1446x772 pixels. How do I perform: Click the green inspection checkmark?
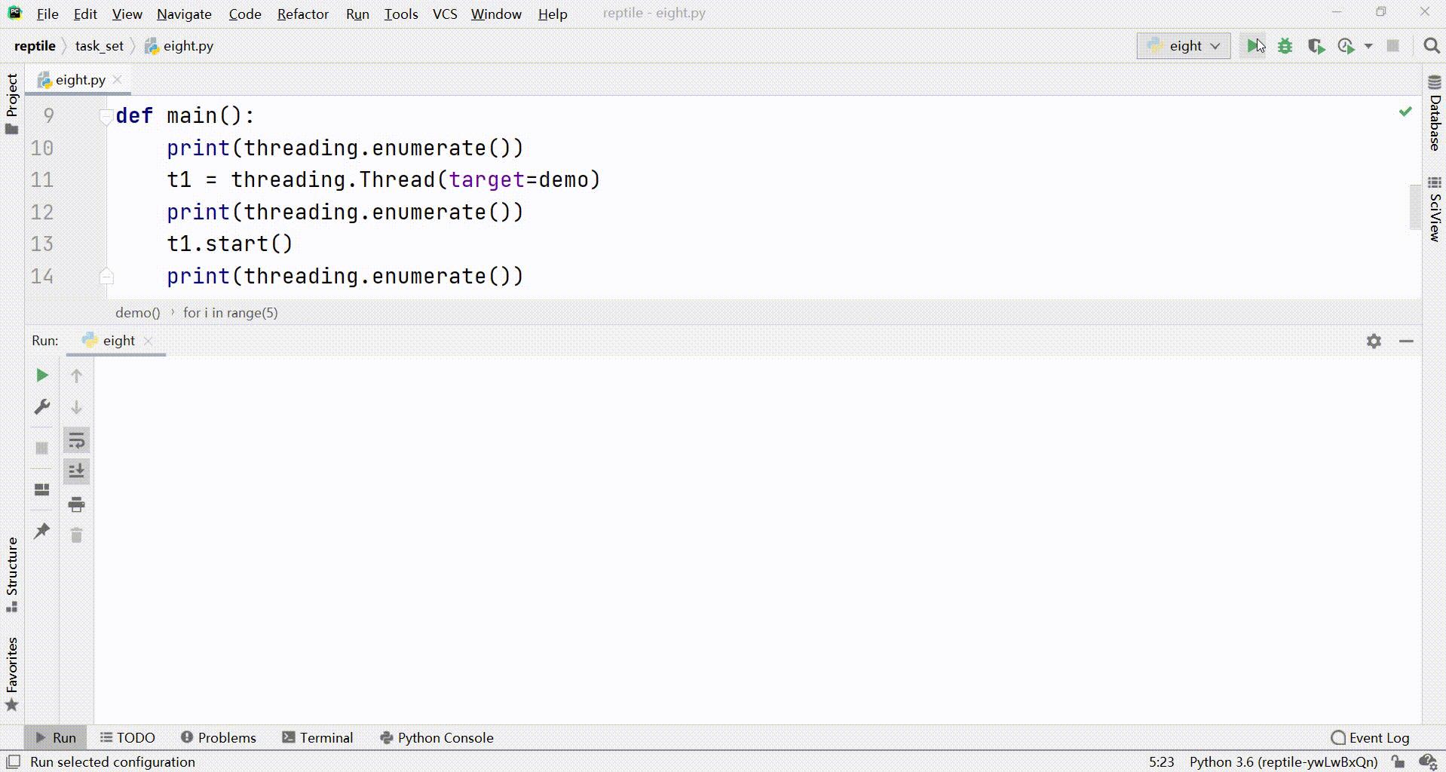(x=1405, y=112)
